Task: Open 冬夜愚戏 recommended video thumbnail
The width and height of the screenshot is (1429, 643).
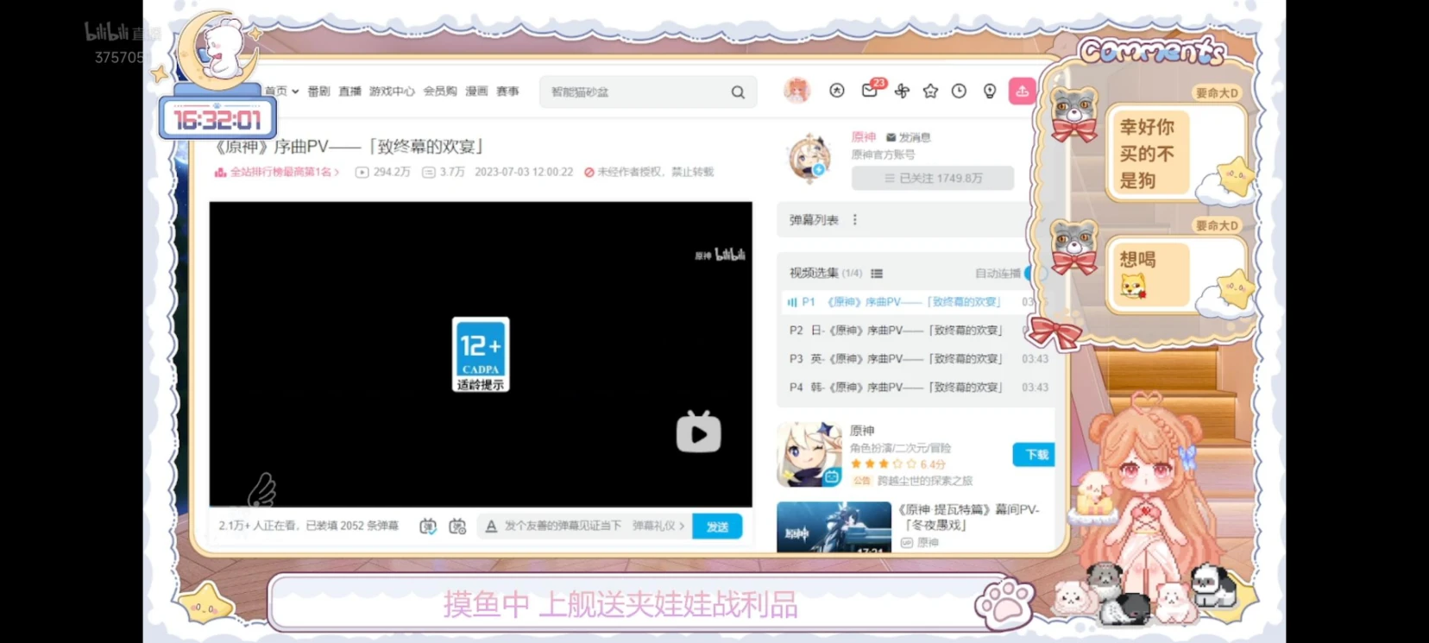Action: click(834, 526)
